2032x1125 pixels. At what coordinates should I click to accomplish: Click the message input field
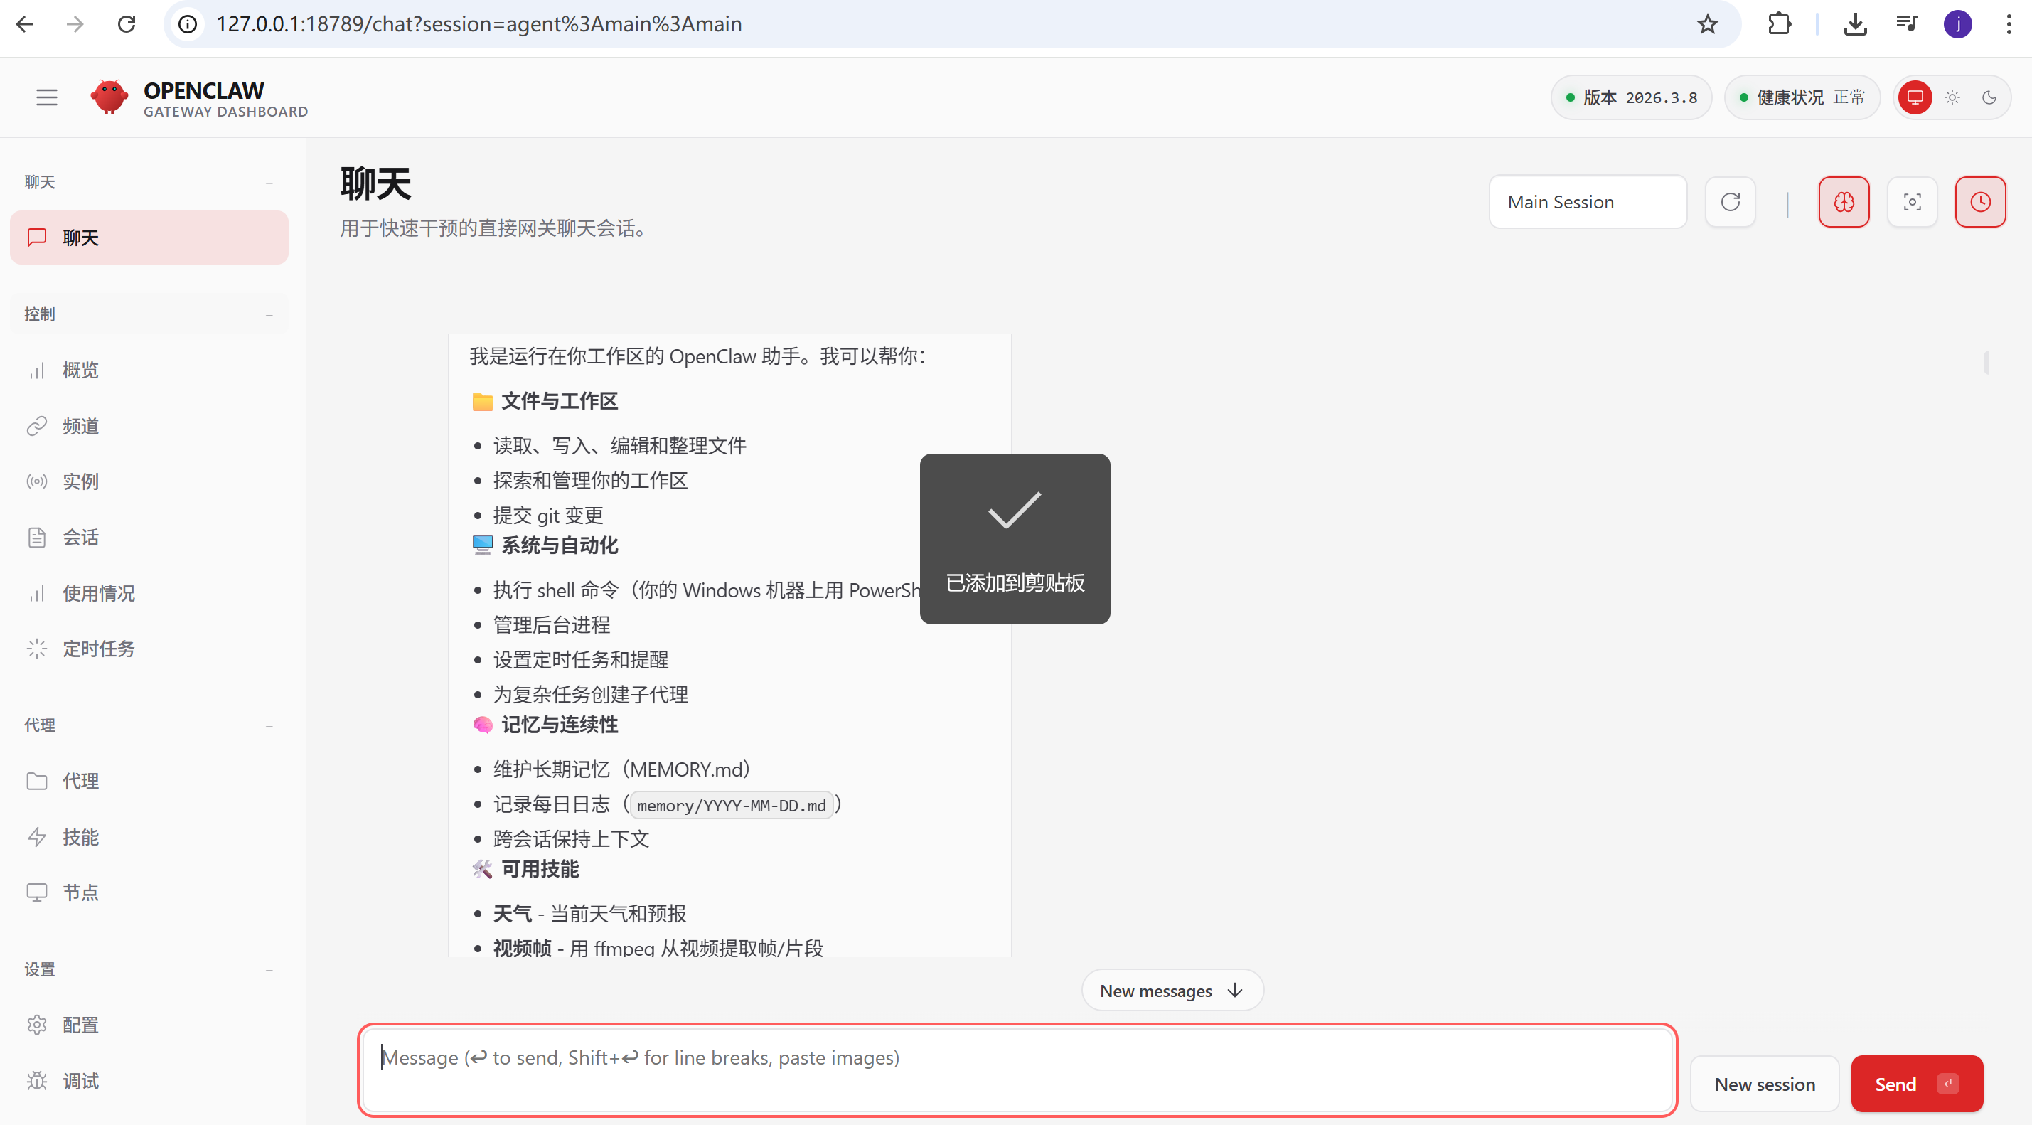click(x=1017, y=1069)
